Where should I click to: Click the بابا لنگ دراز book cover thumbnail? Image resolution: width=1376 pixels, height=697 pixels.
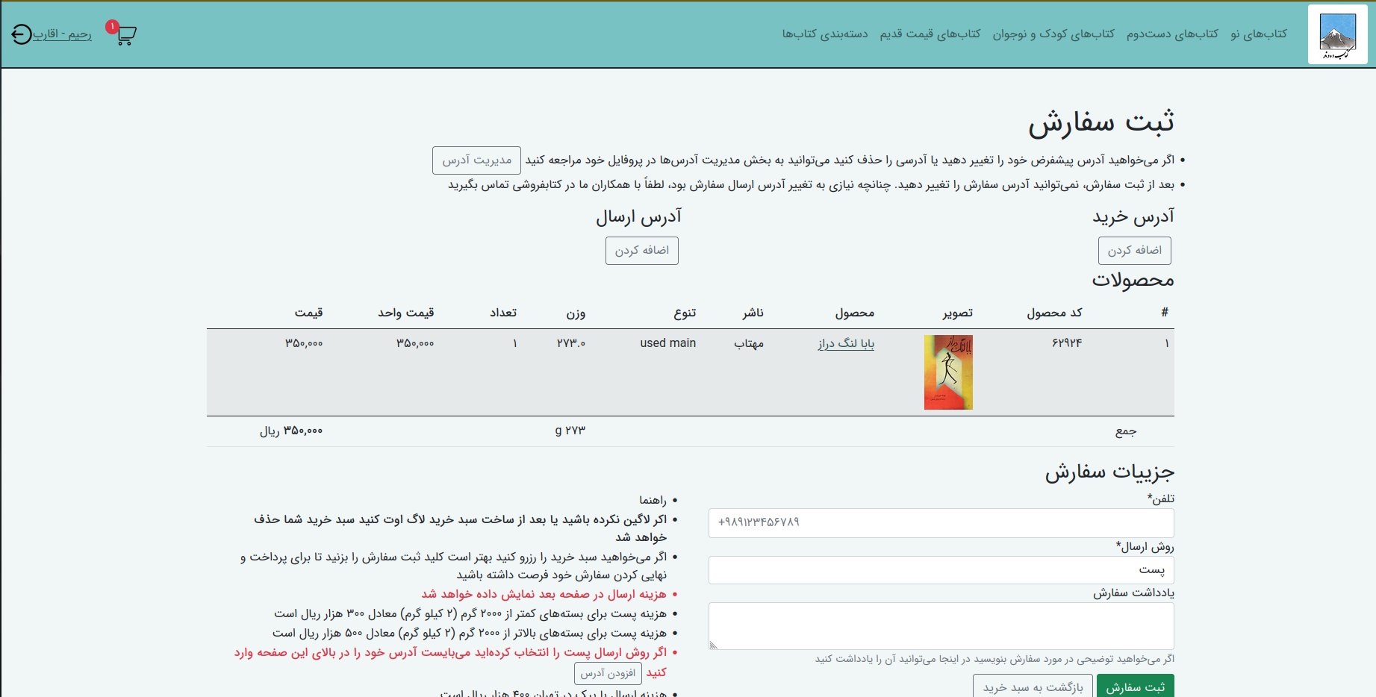pos(947,372)
